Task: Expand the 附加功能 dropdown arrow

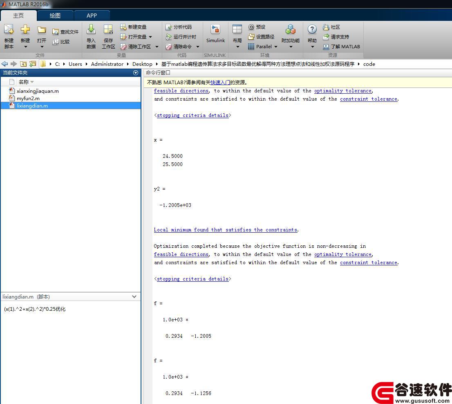Action: [x=291, y=47]
